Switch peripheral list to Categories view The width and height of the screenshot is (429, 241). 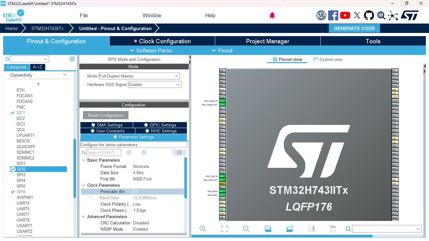[x=17, y=67]
